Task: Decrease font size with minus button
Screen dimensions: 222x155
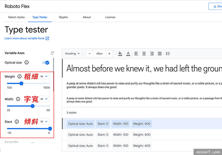Action: point(90,54)
